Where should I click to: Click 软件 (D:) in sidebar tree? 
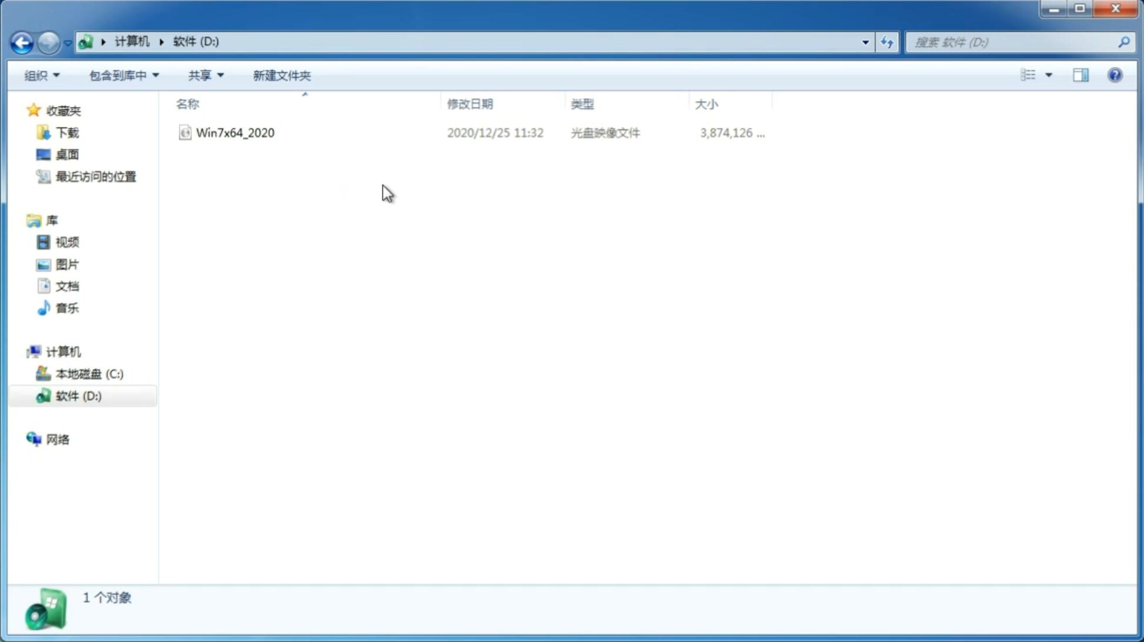point(78,395)
